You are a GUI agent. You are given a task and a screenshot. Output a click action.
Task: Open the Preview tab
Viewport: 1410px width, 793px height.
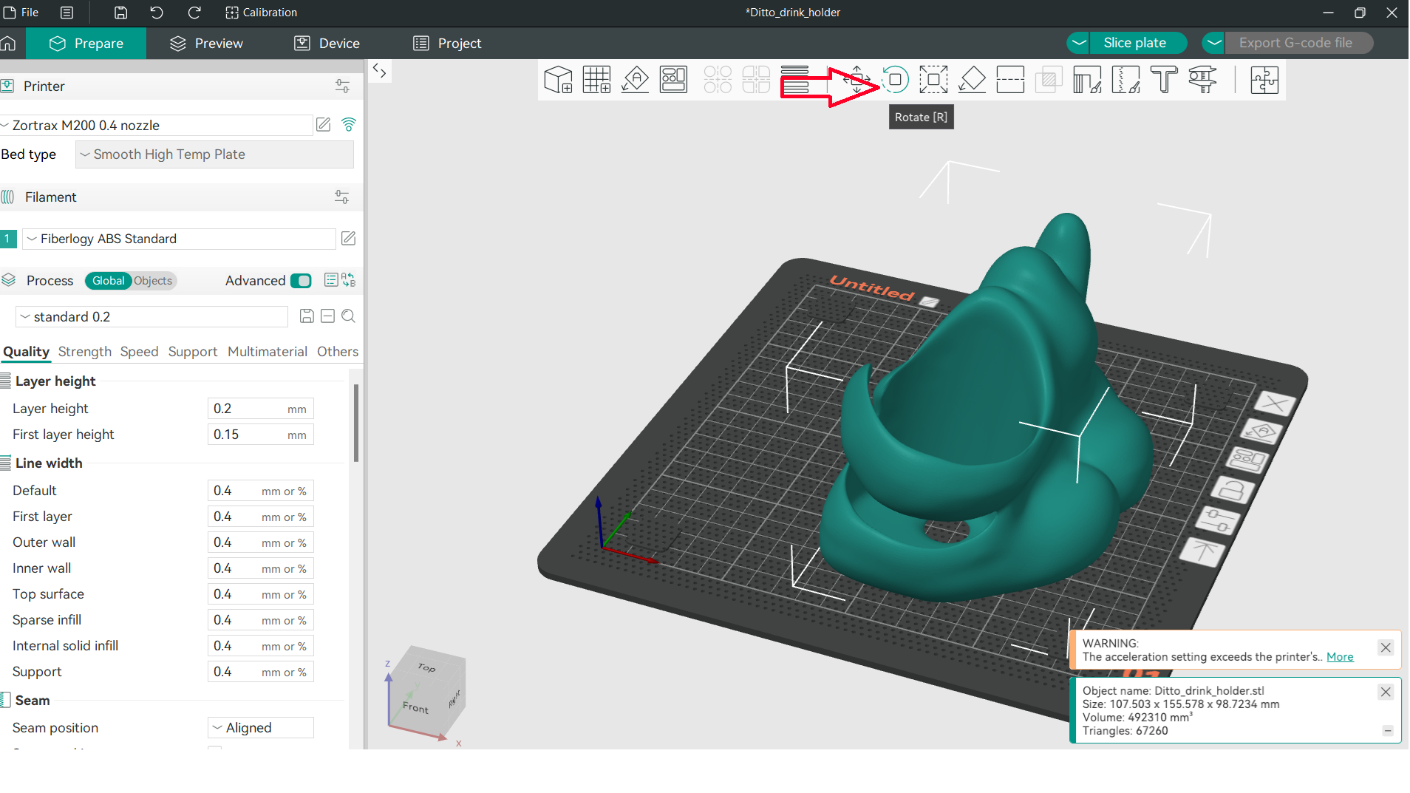coord(206,44)
